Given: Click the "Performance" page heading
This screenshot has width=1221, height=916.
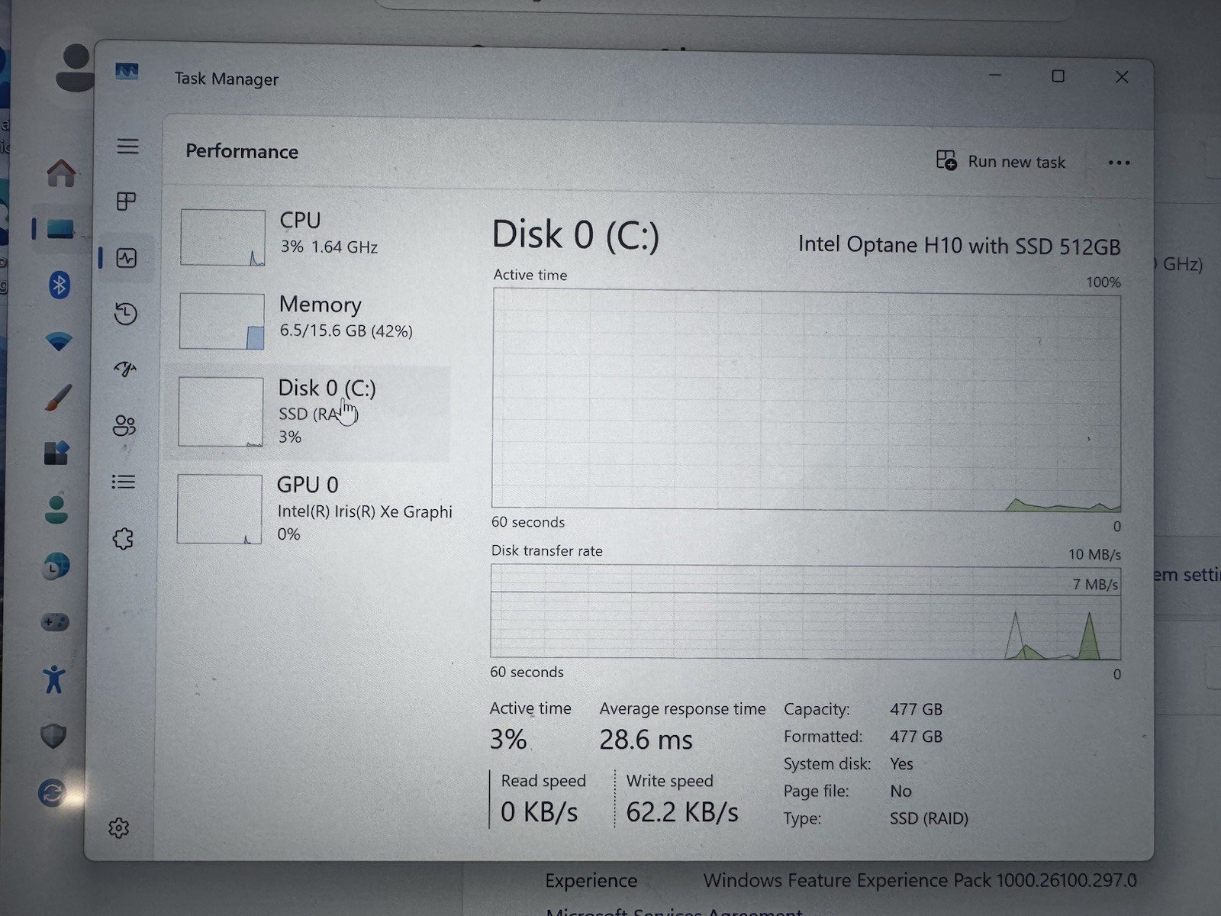Looking at the screenshot, I should pos(242,151).
